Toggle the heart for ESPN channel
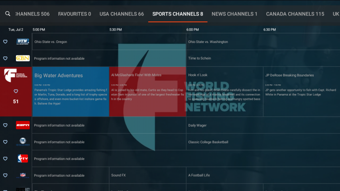 tap(5, 125)
